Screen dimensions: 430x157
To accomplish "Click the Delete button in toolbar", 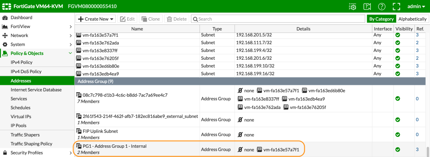I will [x=177, y=19].
